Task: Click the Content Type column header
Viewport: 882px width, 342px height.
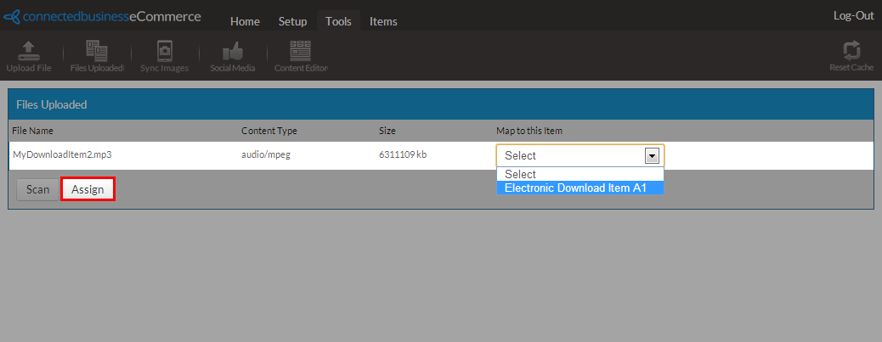Action: [x=269, y=131]
